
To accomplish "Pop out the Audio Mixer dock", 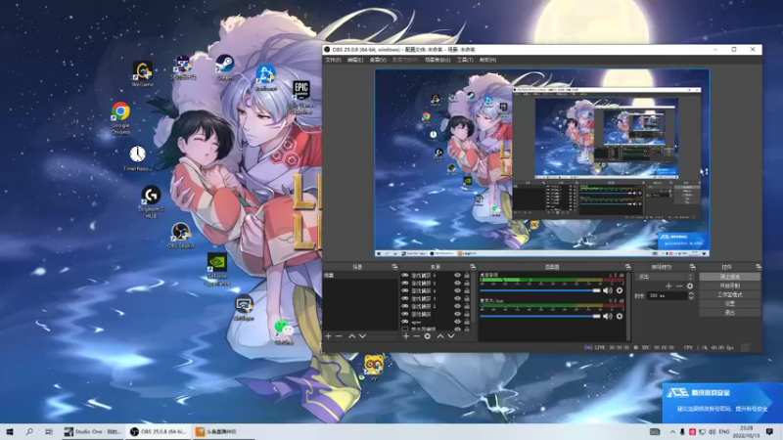I will click(627, 267).
